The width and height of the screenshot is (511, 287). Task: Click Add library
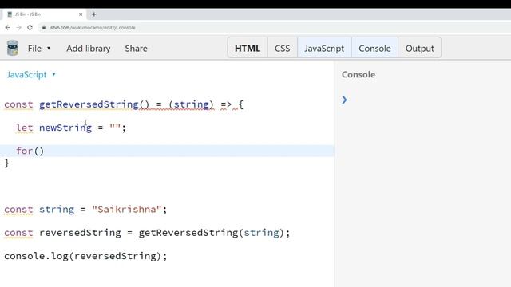pos(89,49)
